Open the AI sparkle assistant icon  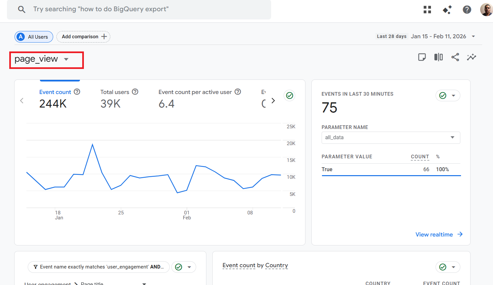coord(447,10)
